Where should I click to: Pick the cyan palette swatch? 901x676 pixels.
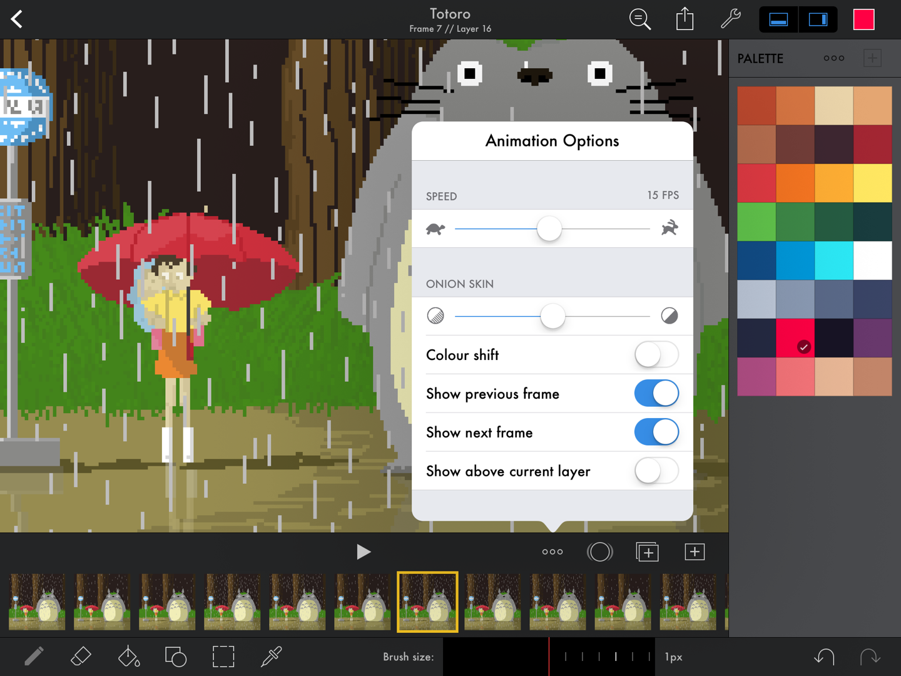834,260
